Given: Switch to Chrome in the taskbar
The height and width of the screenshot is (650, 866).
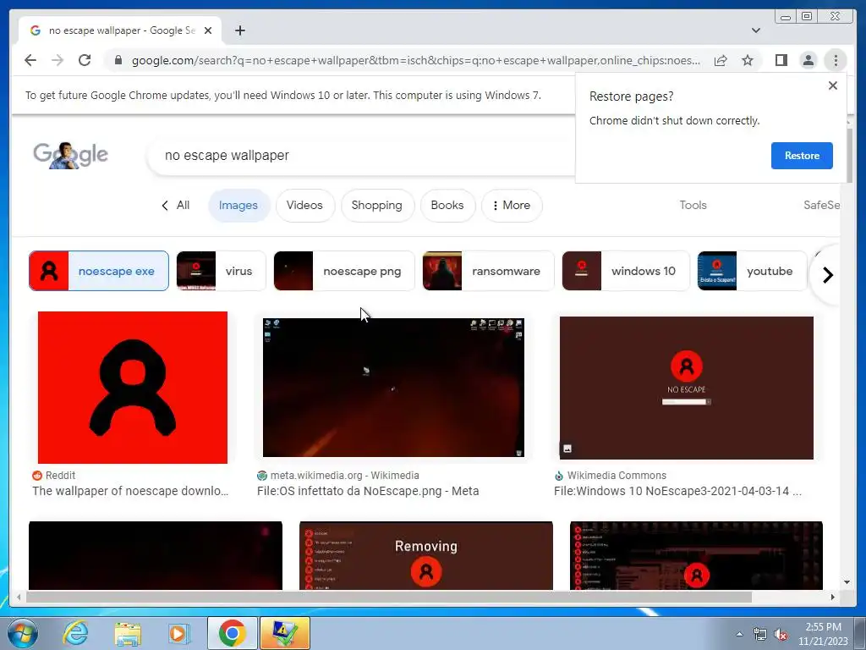Looking at the screenshot, I should [x=232, y=633].
